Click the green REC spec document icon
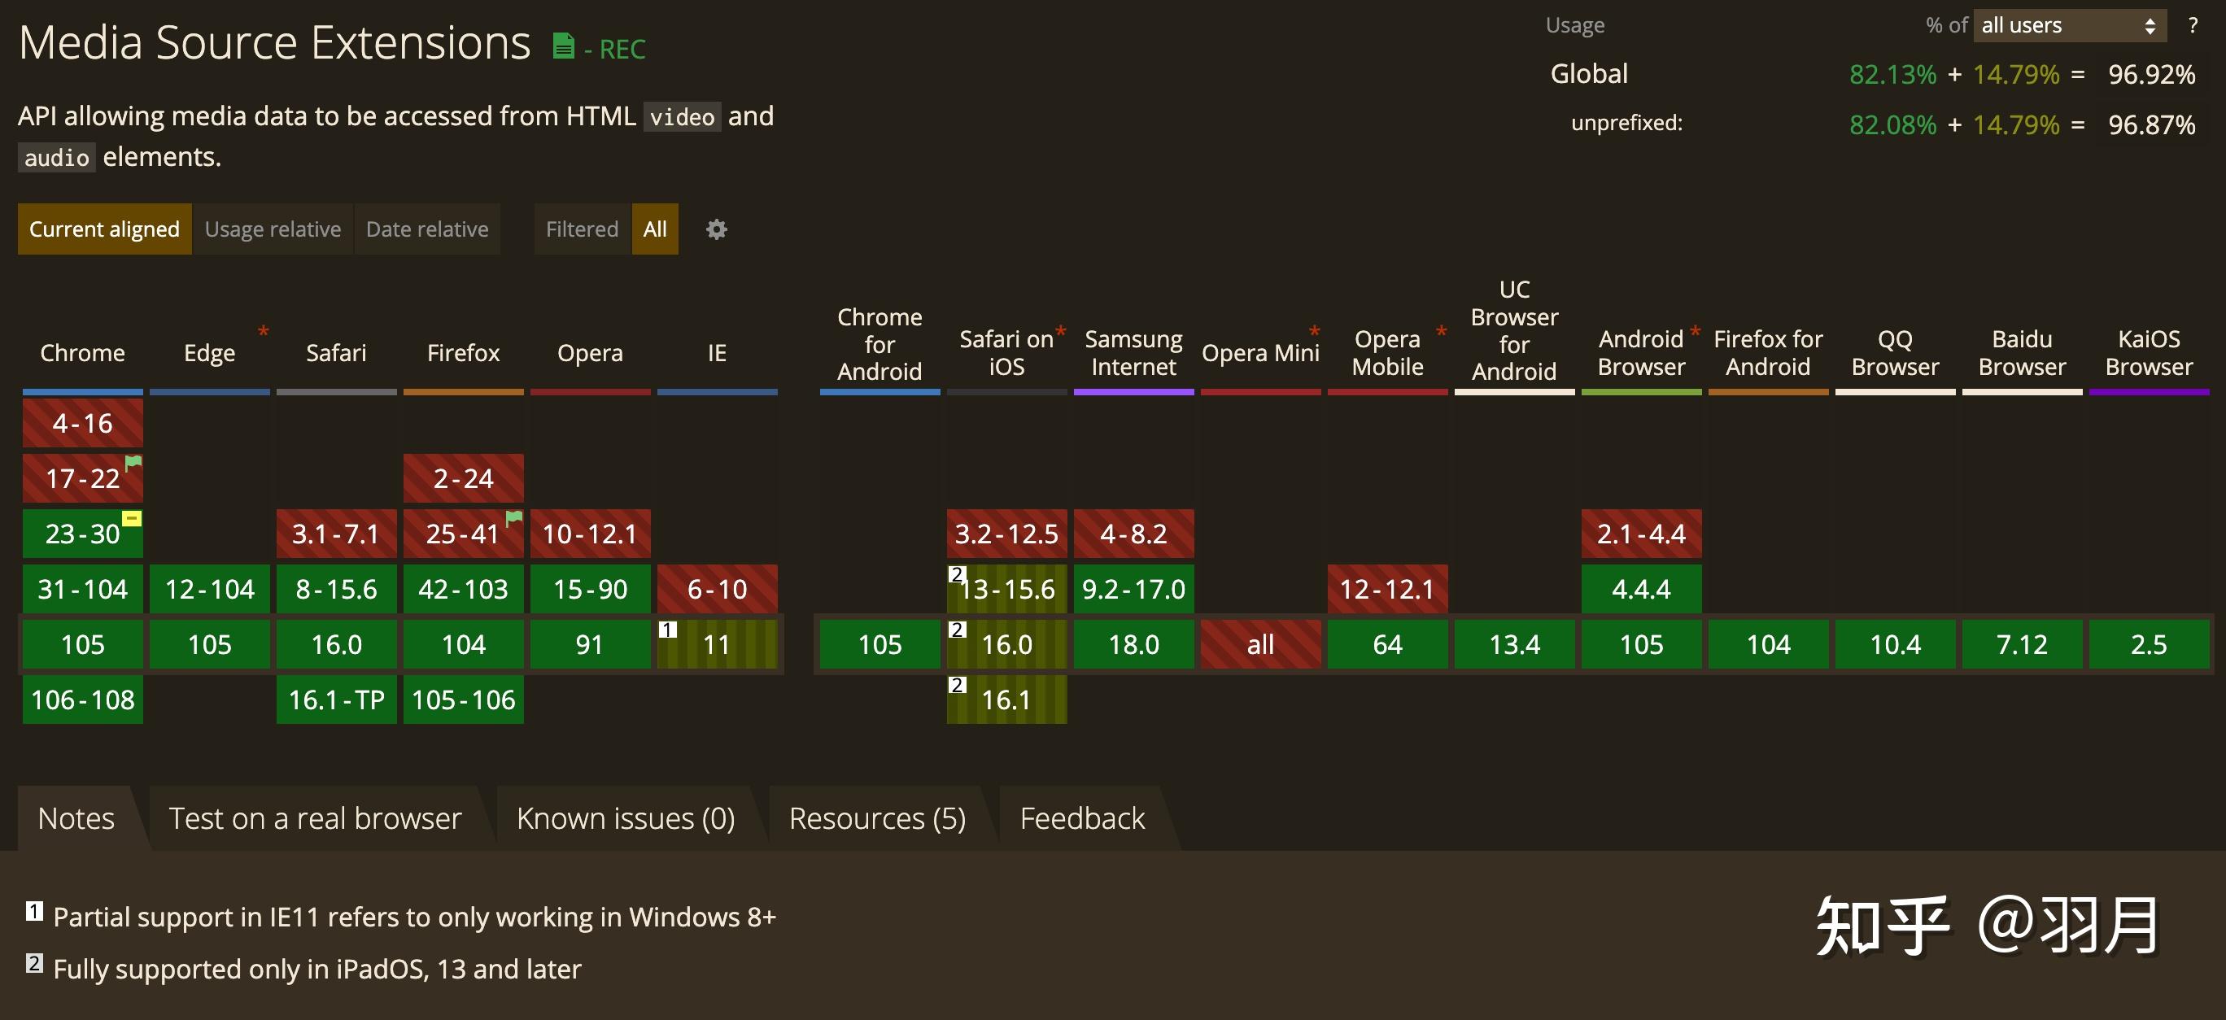The image size is (2226, 1020). 563,46
